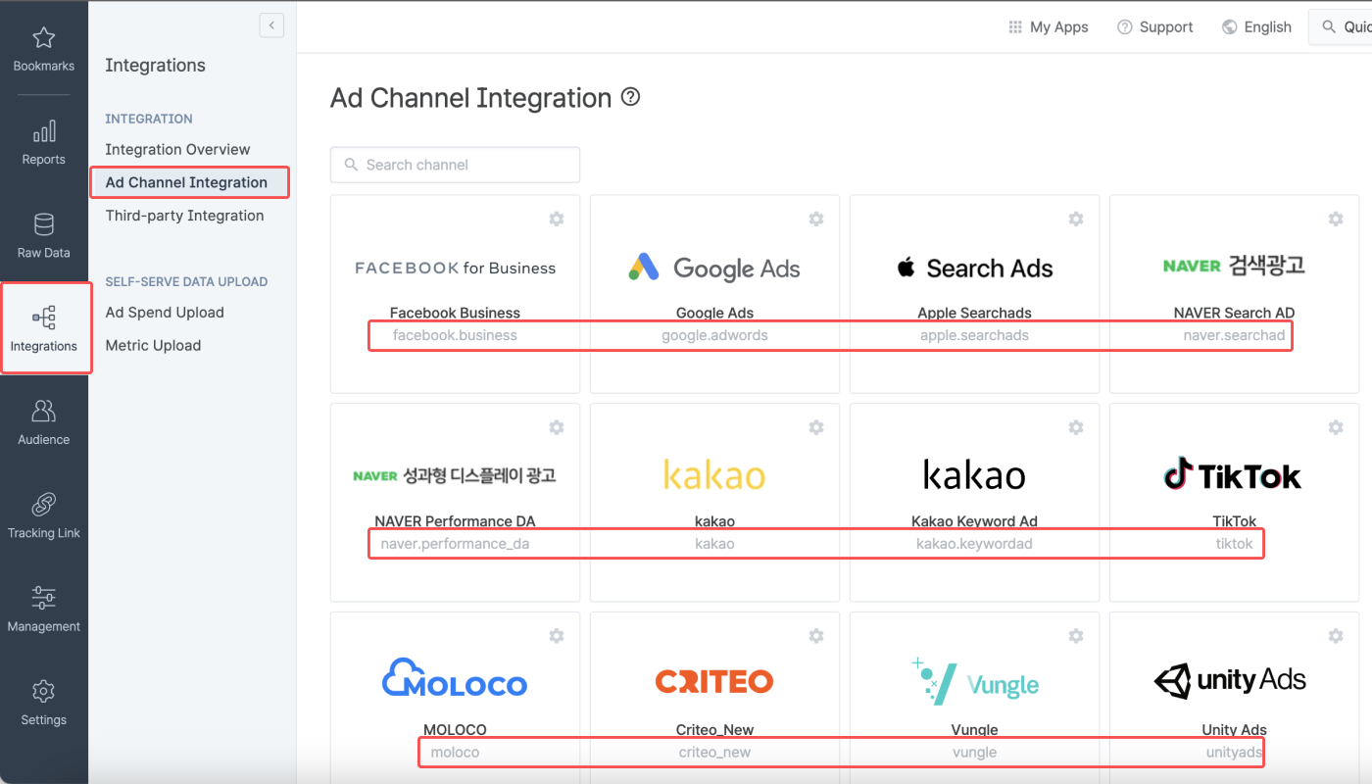The height and width of the screenshot is (784, 1372).
Task: Click gear icon on Apple Searchads card
Action: [x=1076, y=219]
